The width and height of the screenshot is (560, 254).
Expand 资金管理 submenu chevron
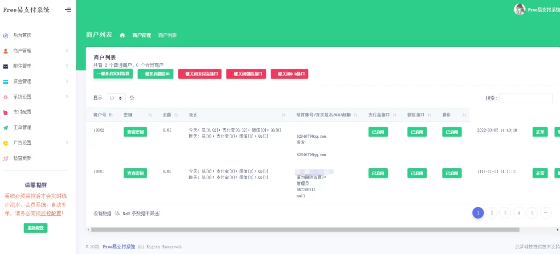(67, 81)
